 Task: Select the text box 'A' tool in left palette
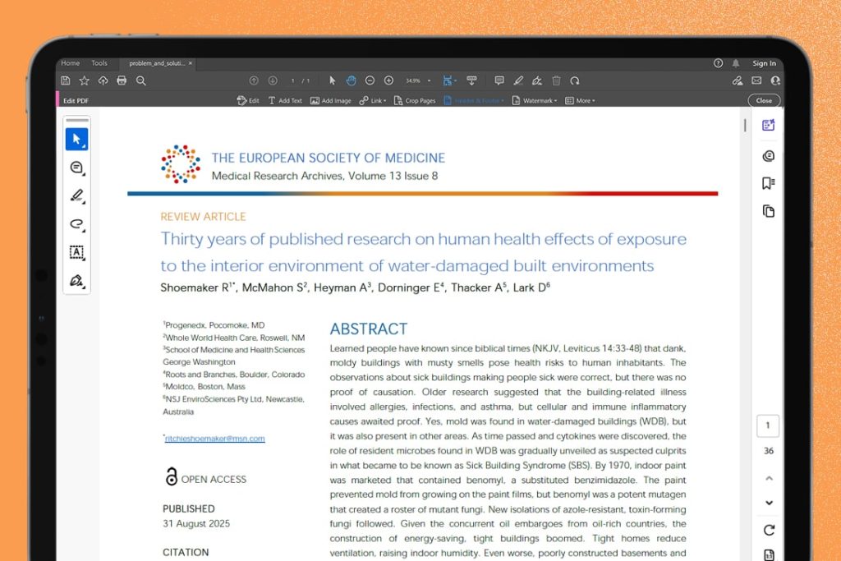coord(76,252)
